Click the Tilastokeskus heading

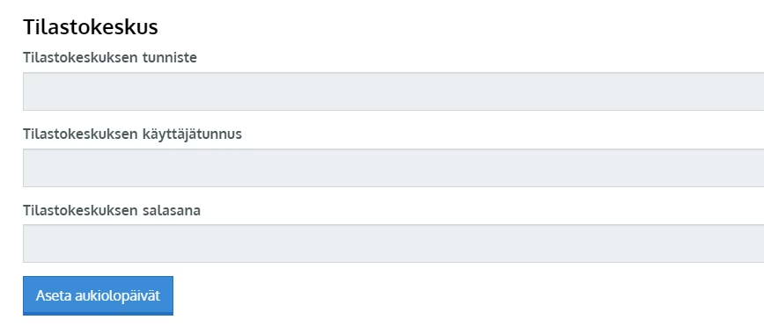tap(91, 26)
